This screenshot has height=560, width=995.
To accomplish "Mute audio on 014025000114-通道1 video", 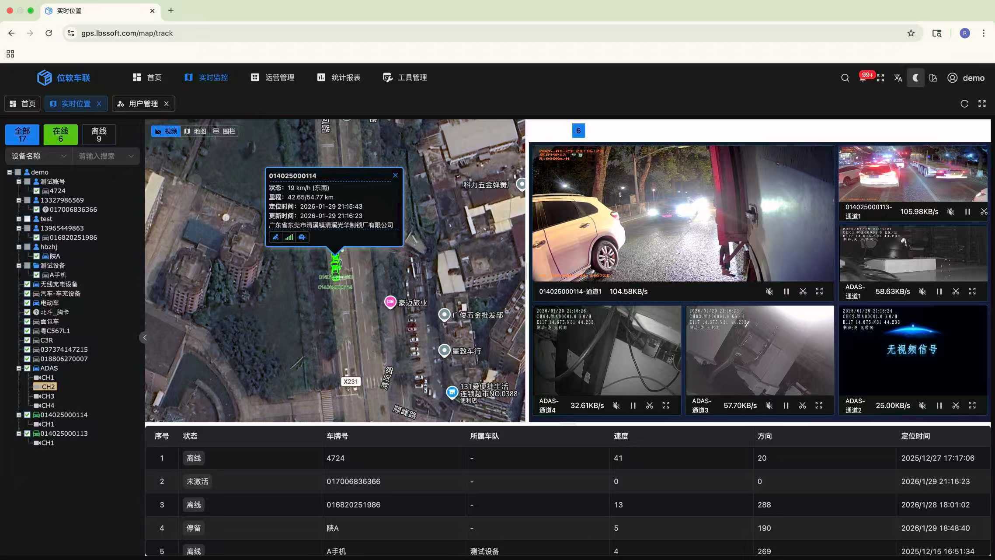I will tap(769, 291).
